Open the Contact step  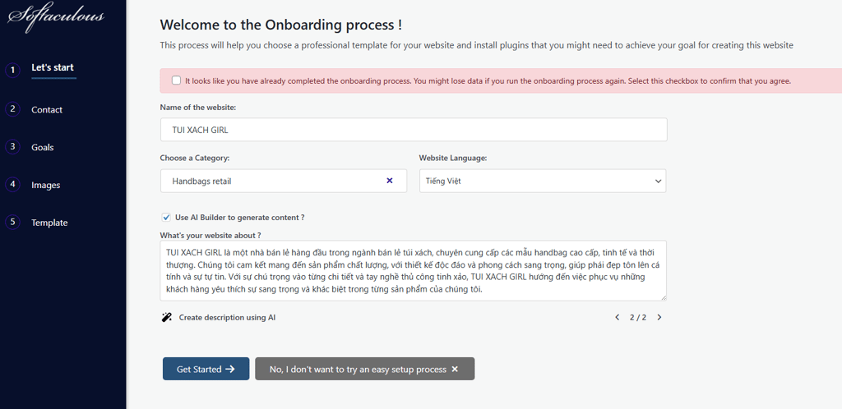pos(47,110)
